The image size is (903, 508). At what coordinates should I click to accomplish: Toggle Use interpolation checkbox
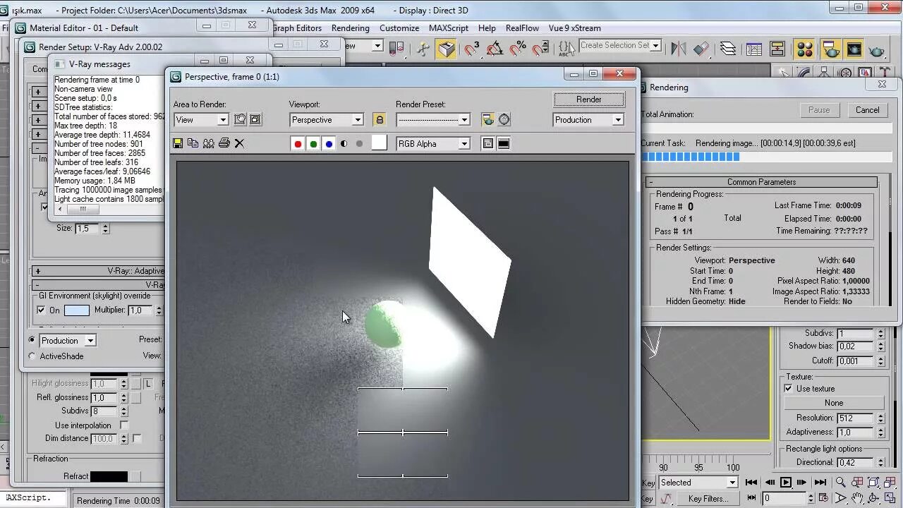[124, 425]
